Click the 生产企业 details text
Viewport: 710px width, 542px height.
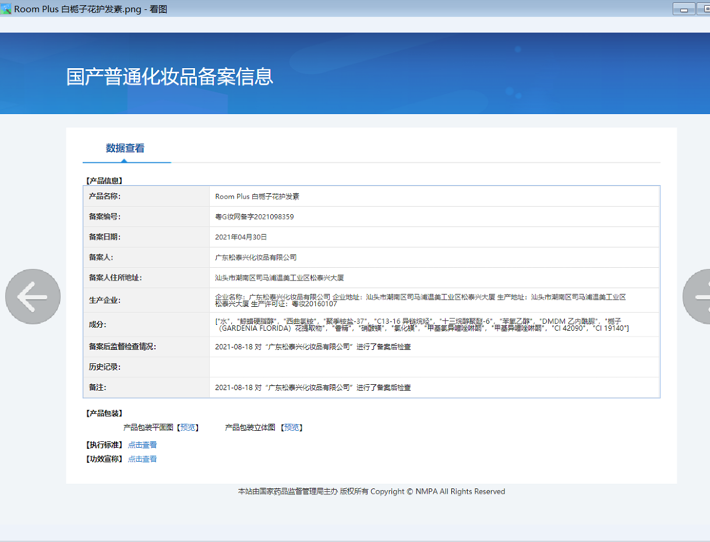419,300
